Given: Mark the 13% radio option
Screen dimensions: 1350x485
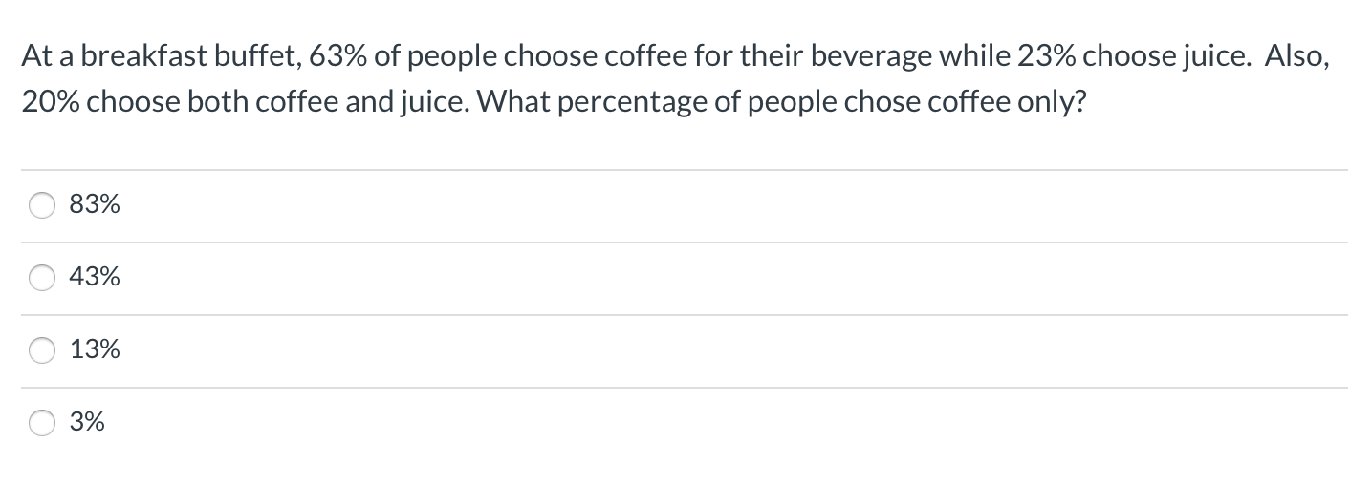Looking at the screenshot, I should point(42,350).
